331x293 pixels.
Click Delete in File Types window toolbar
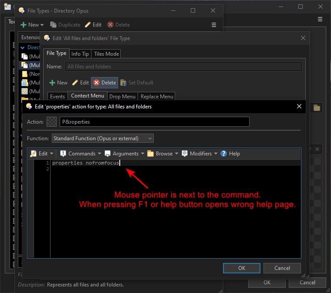[118, 25]
